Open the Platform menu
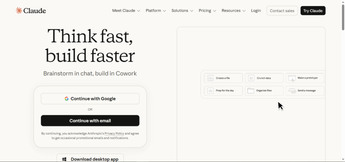Viewport: 345px width, 162px height. (156, 10)
